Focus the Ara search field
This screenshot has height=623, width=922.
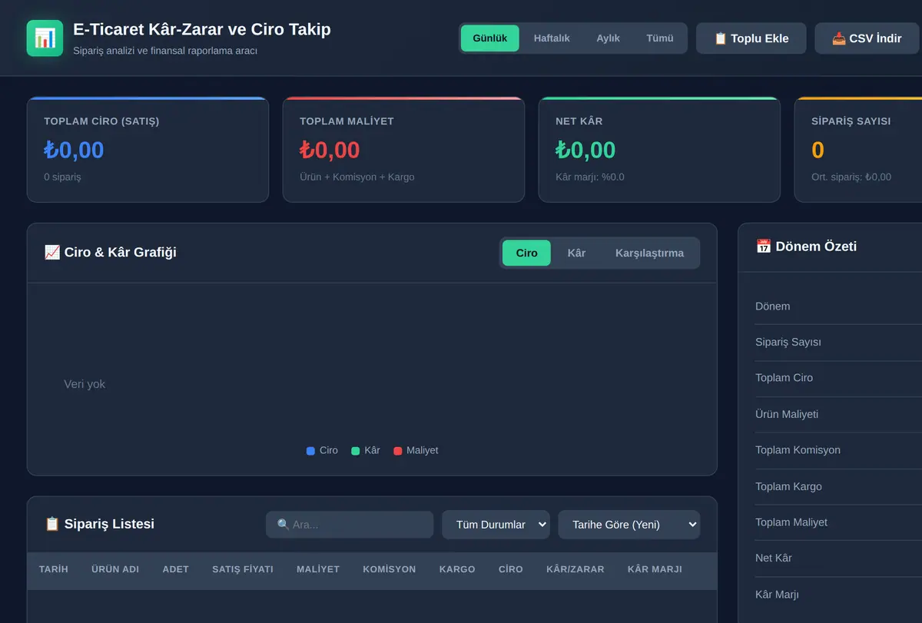pos(350,525)
